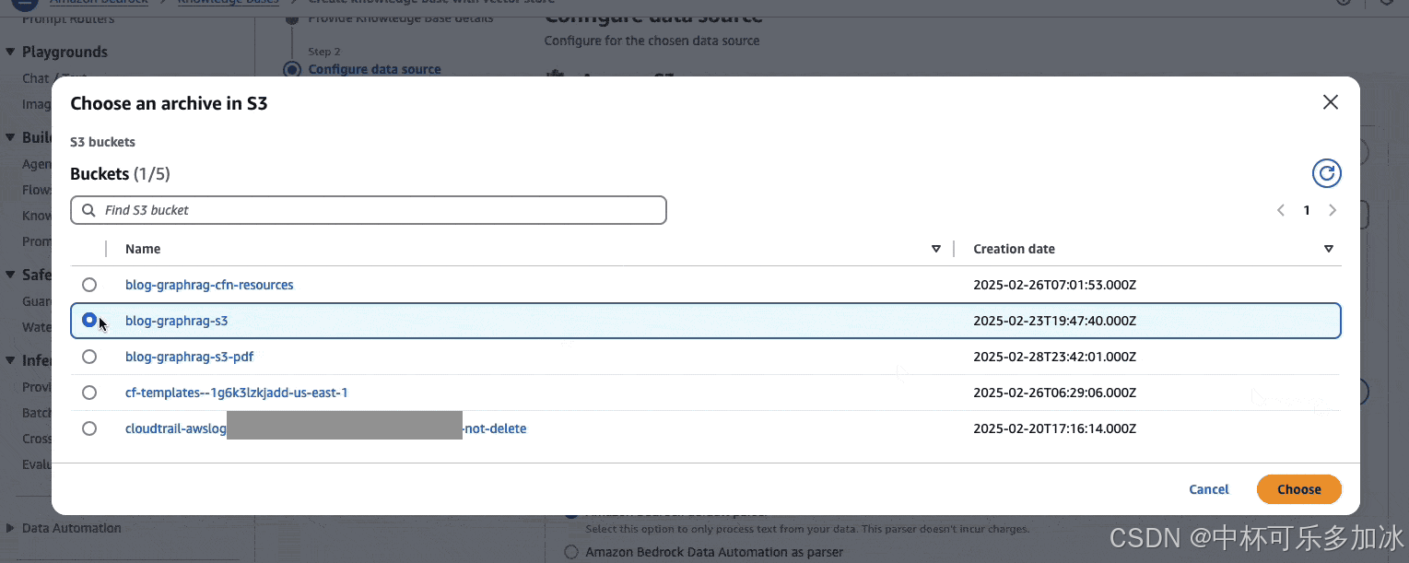Refresh the S3 buckets list
1409x563 pixels.
pos(1326,173)
